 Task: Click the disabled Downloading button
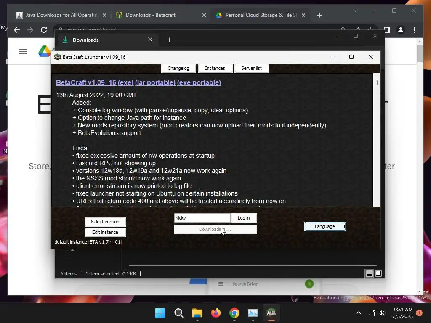(215, 229)
